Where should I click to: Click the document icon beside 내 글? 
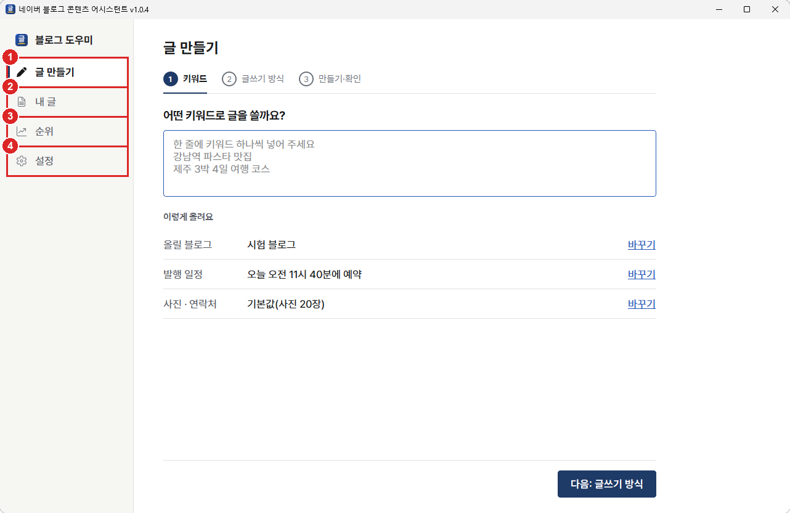(22, 102)
